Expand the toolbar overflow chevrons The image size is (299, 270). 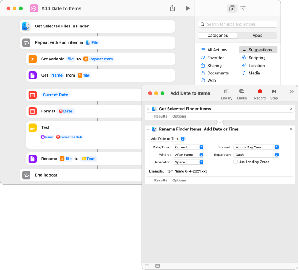point(291,92)
